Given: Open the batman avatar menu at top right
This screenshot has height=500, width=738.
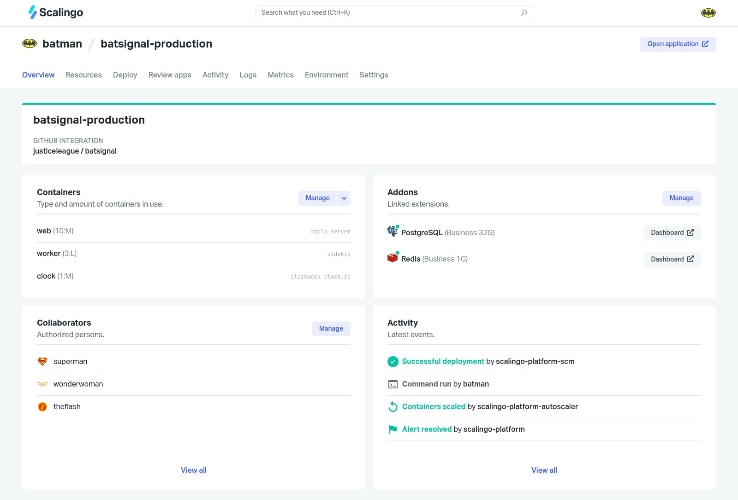Looking at the screenshot, I should (708, 13).
